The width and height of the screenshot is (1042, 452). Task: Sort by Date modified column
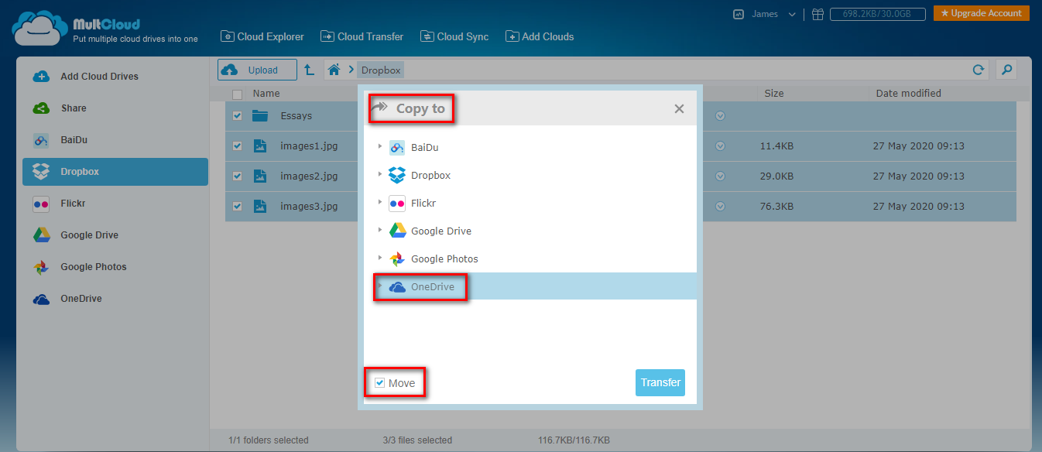pos(909,94)
